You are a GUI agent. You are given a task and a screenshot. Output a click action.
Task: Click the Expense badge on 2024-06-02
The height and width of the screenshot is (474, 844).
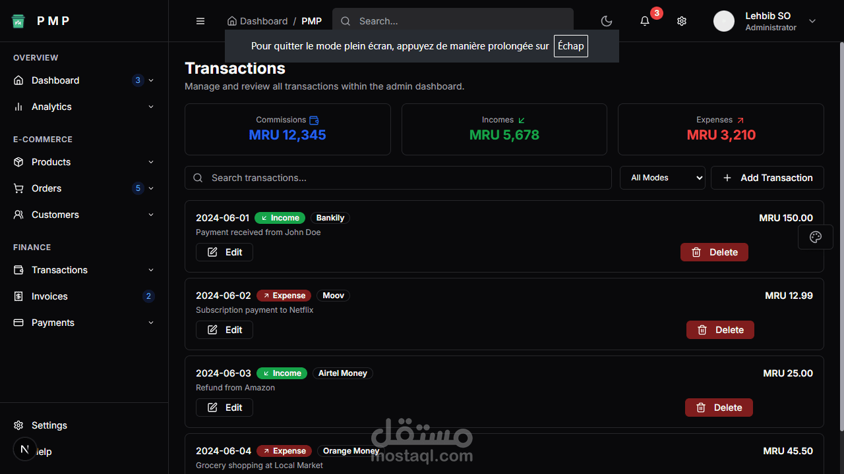tap(284, 296)
